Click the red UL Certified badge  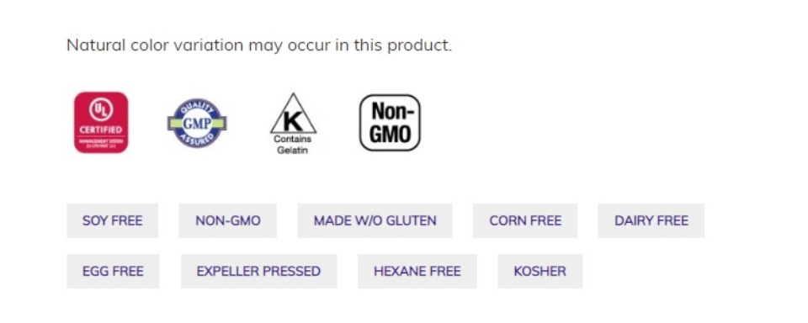coord(101,122)
